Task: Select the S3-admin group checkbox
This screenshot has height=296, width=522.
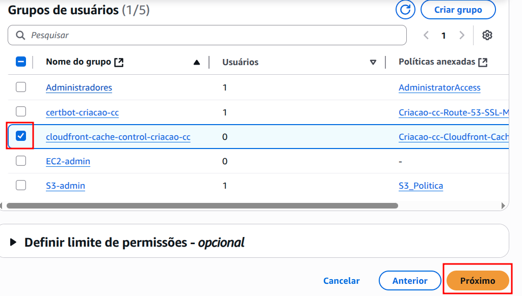Action: pos(21,185)
